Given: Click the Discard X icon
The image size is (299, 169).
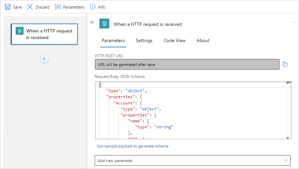Looking at the screenshot, I should point(30,7).
